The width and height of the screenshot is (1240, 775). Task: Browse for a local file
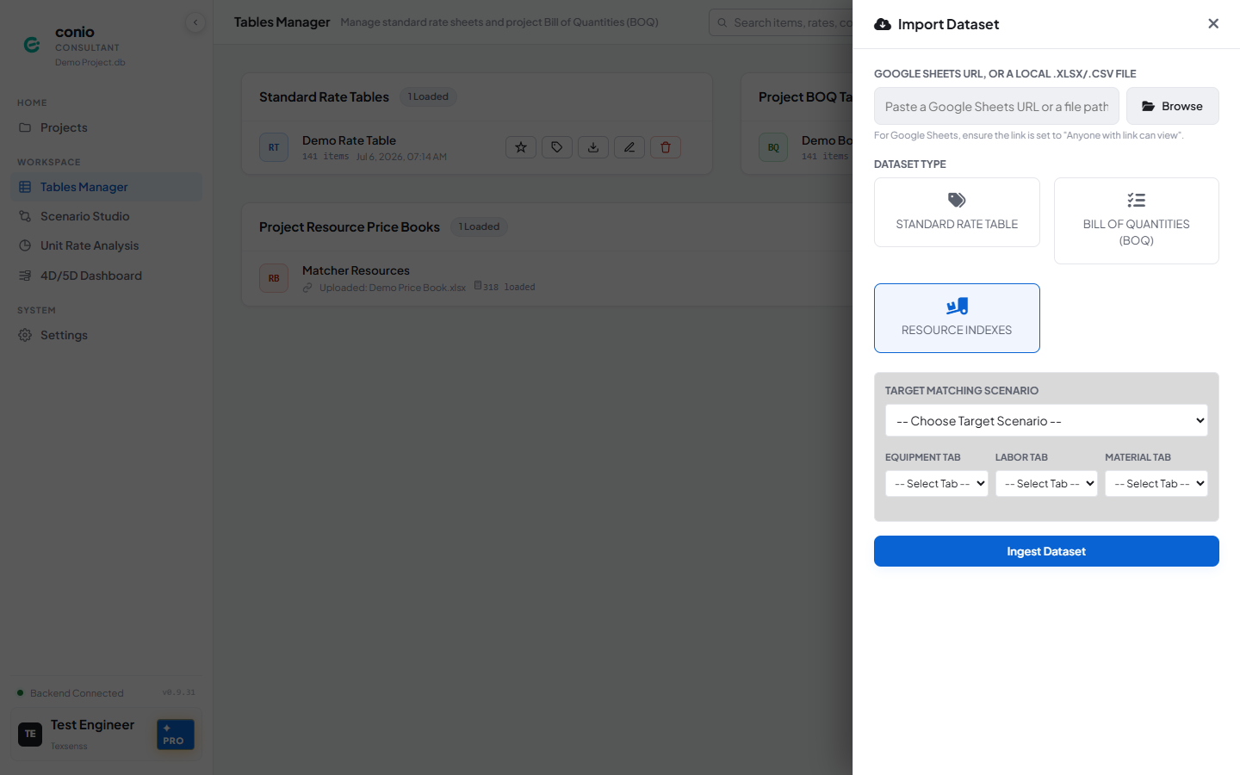(1173, 106)
